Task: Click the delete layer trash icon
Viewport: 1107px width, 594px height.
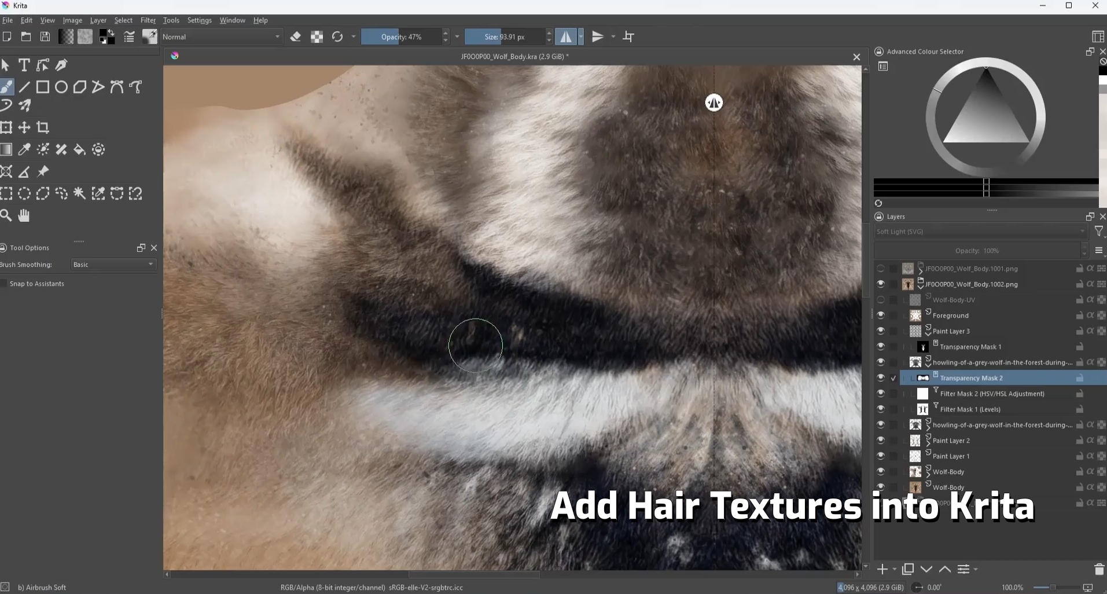Action: point(1099,569)
